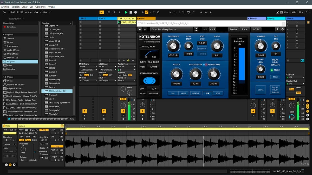Select Repro-5 in the plug-in list

pyautogui.click(x=52, y=64)
